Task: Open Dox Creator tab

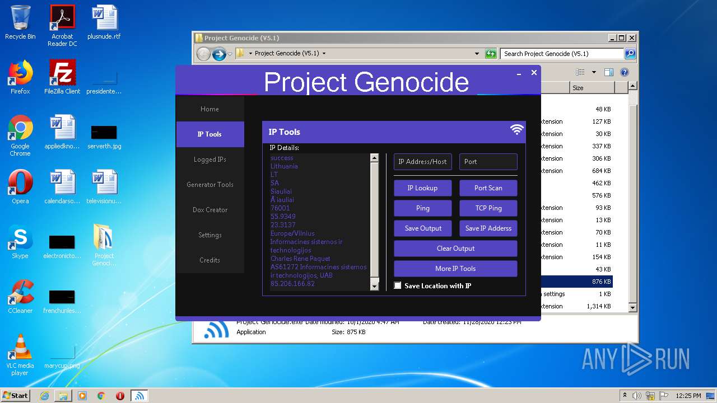Action: pos(210,210)
